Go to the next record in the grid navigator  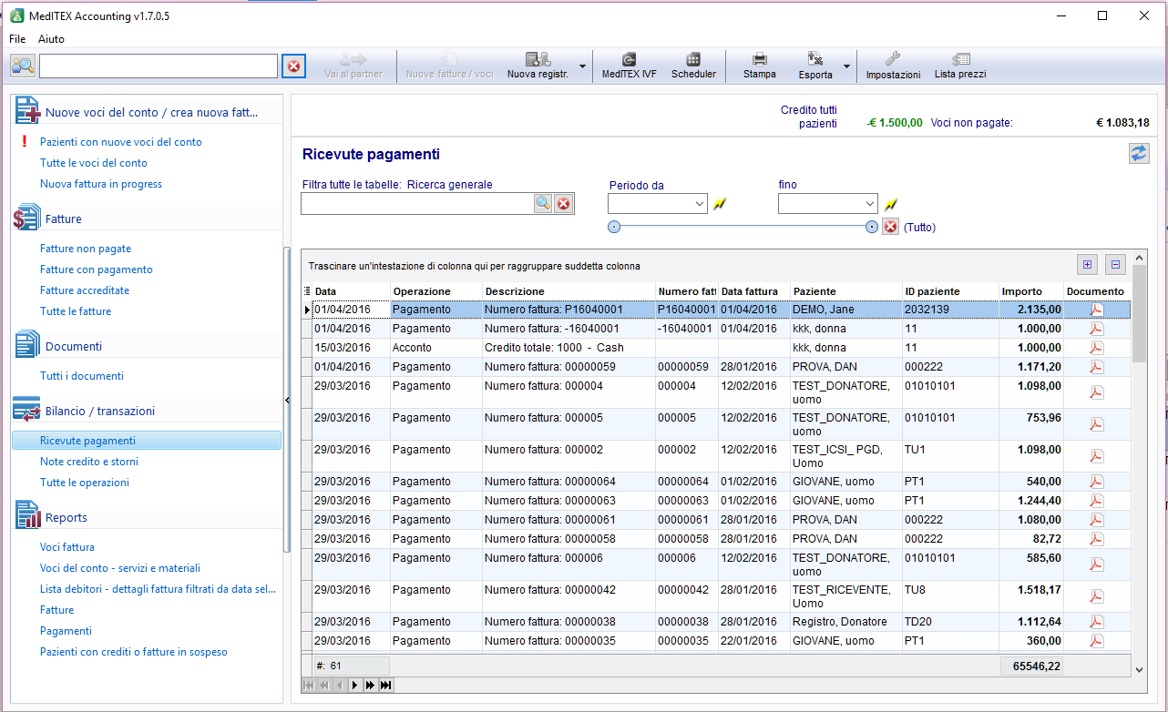click(354, 685)
